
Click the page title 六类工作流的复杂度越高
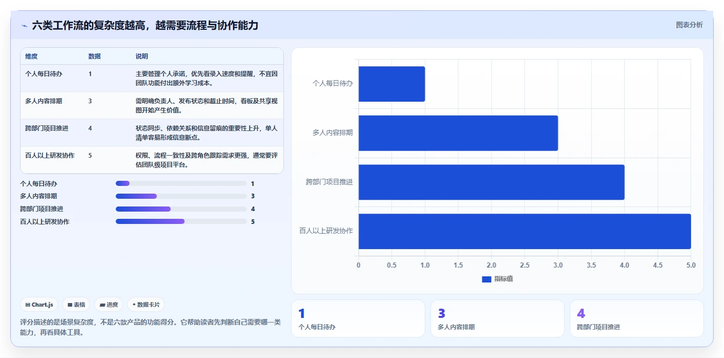tap(145, 25)
